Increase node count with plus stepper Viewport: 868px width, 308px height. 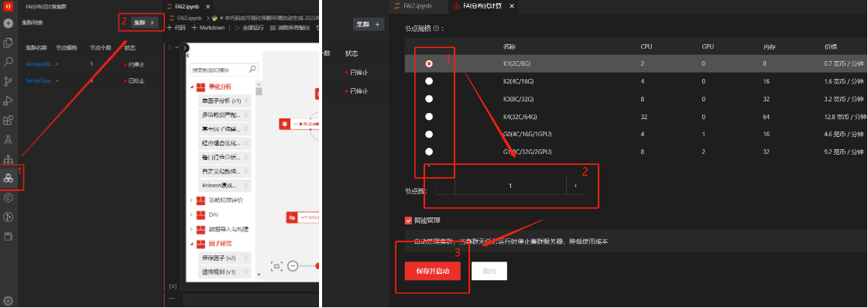575,186
